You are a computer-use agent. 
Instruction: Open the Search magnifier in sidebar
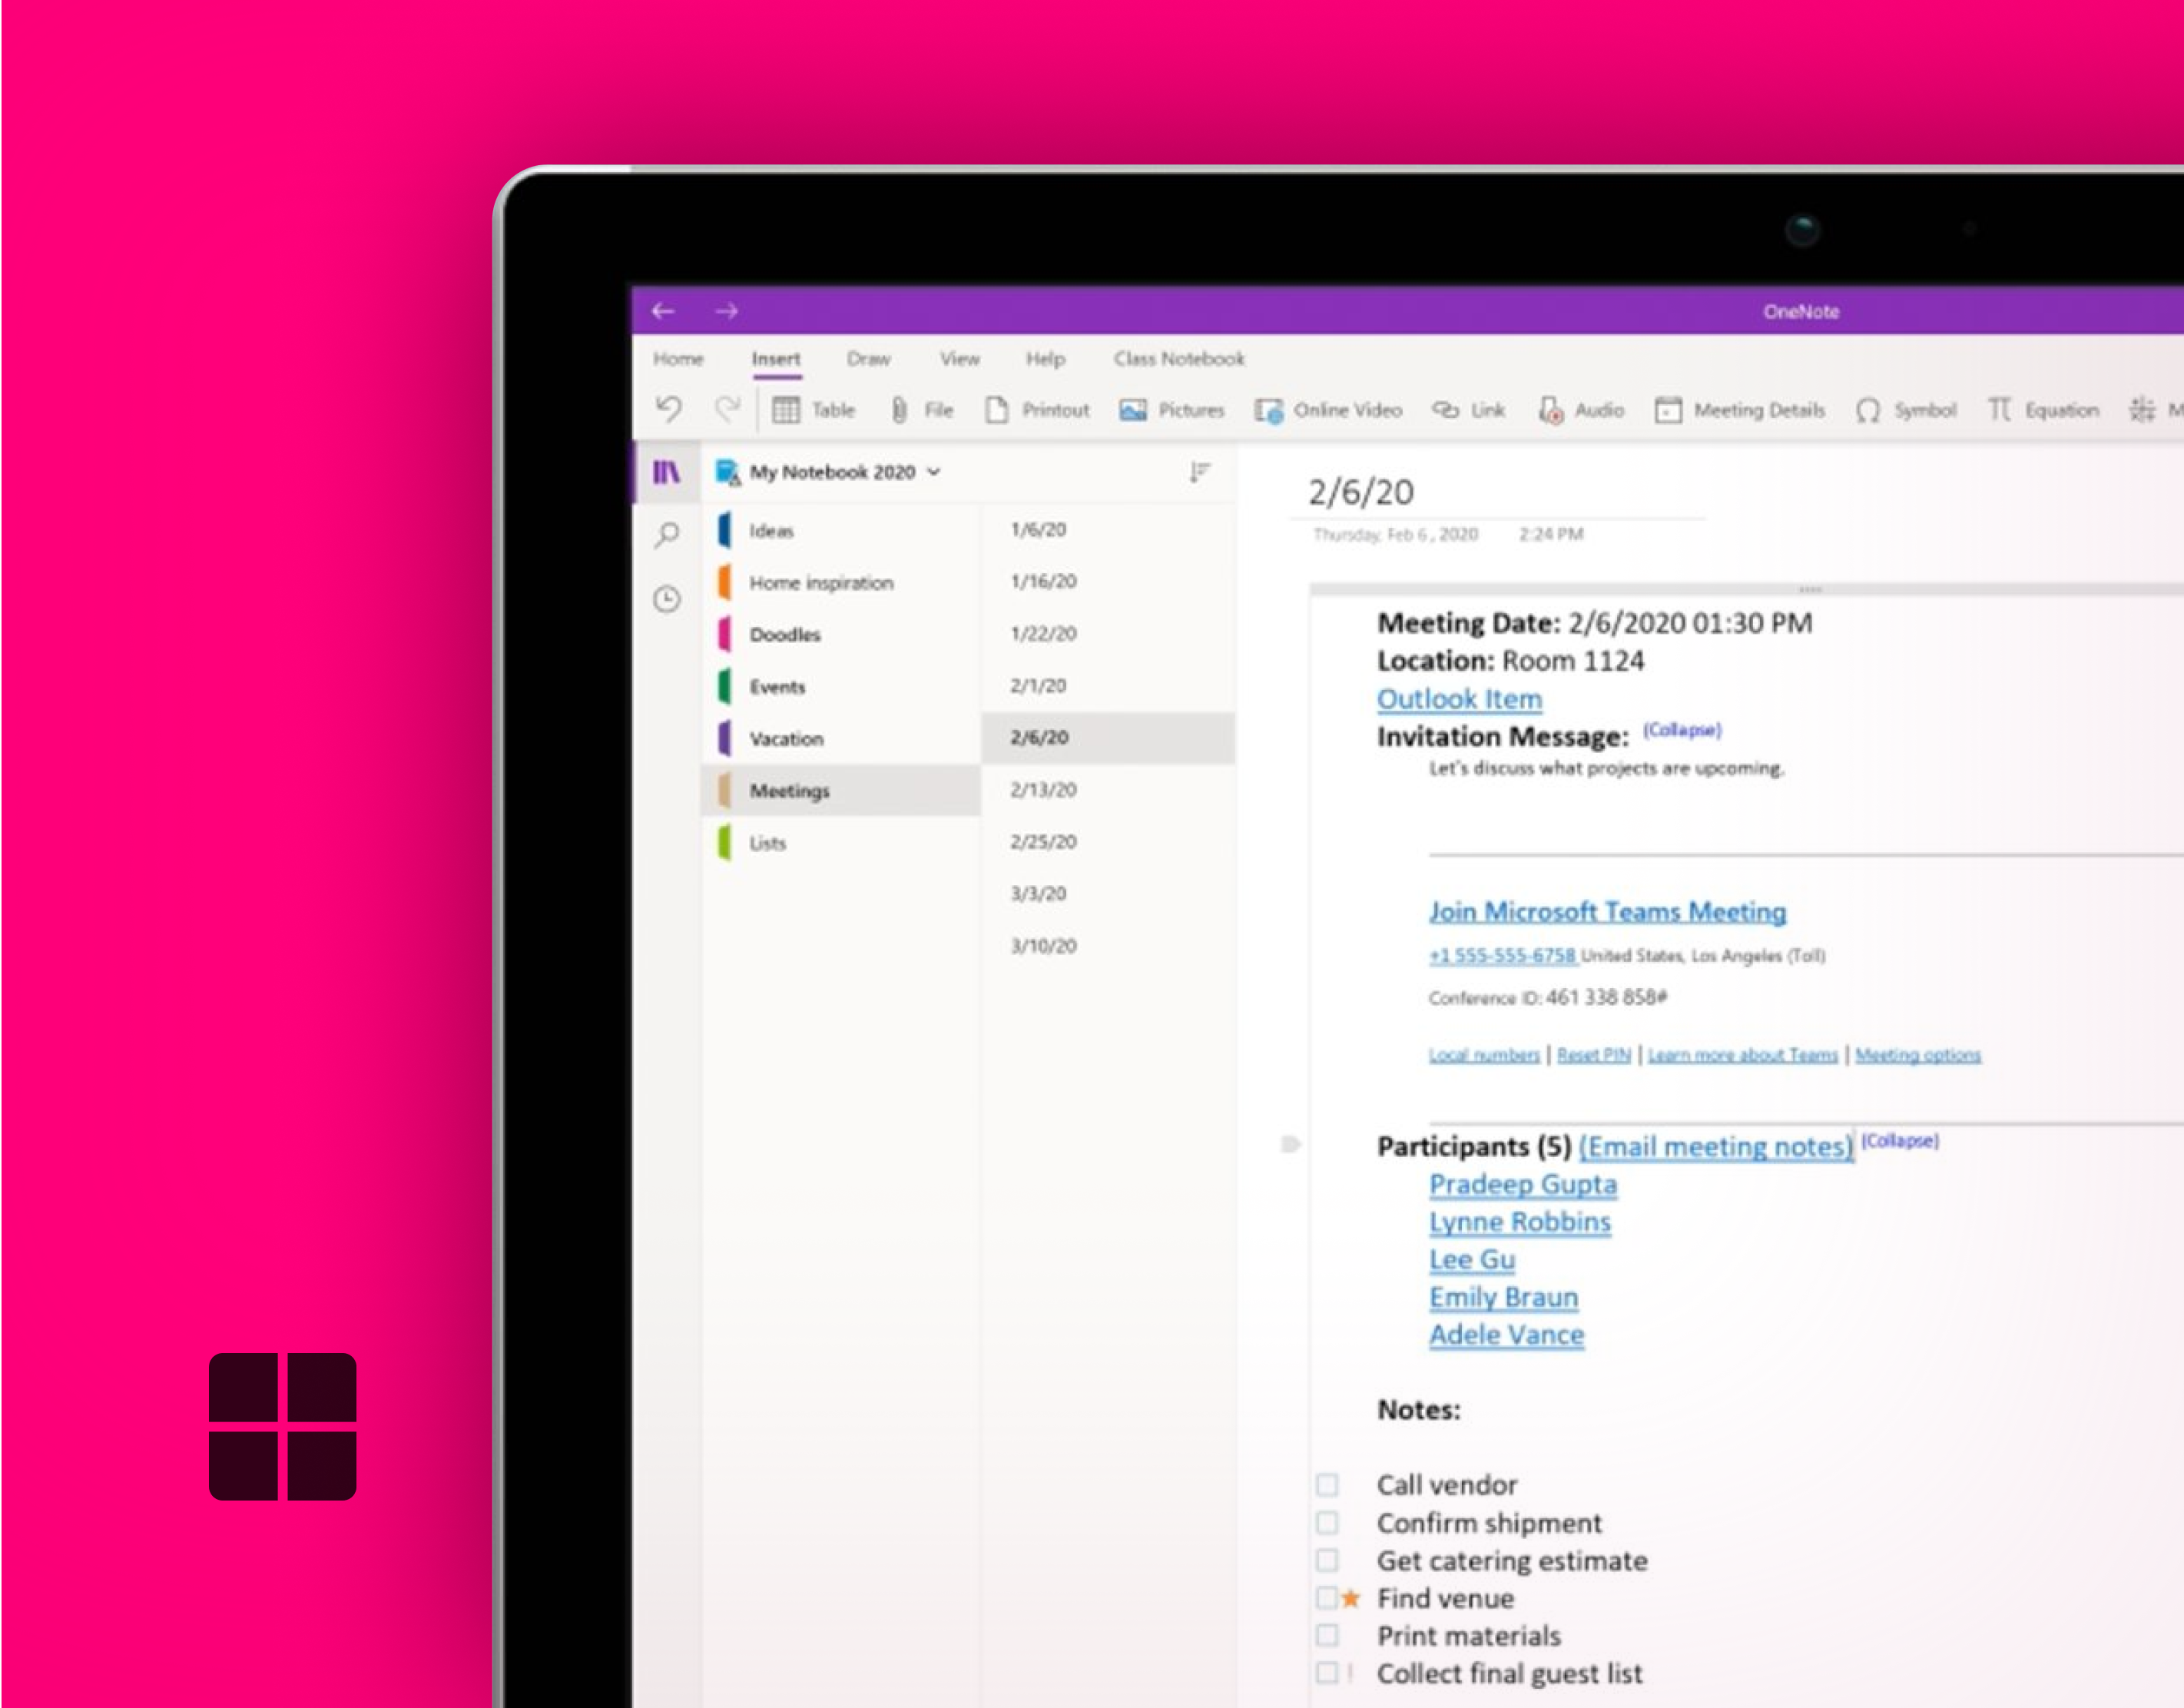(x=667, y=534)
